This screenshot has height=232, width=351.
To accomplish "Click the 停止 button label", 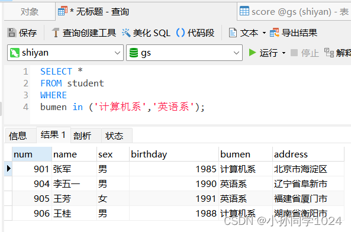I will pos(310,53).
